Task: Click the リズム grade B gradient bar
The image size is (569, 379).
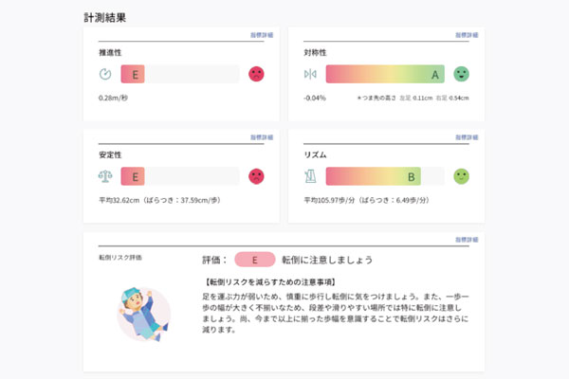Action: tap(373, 176)
